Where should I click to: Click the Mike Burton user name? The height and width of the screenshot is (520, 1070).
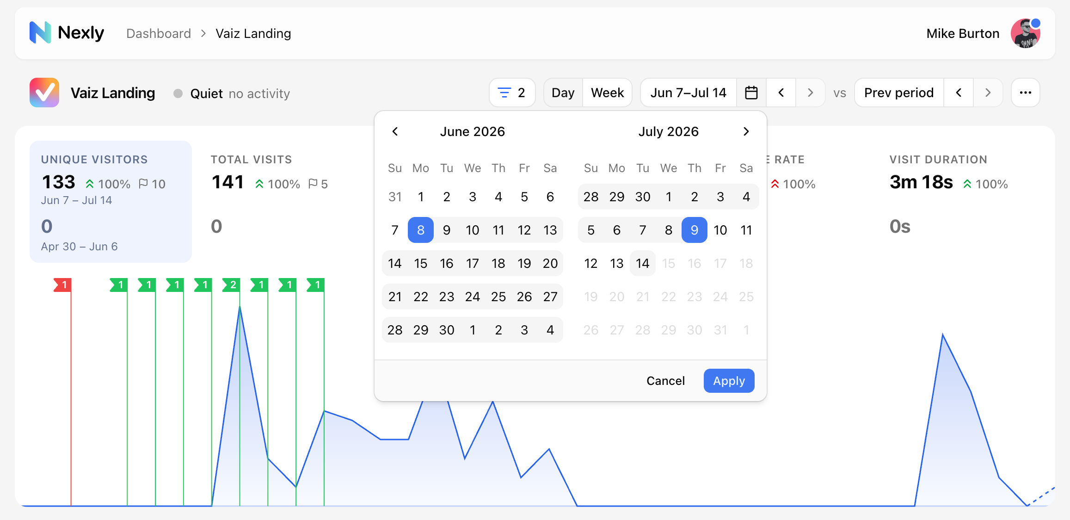click(x=963, y=33)
